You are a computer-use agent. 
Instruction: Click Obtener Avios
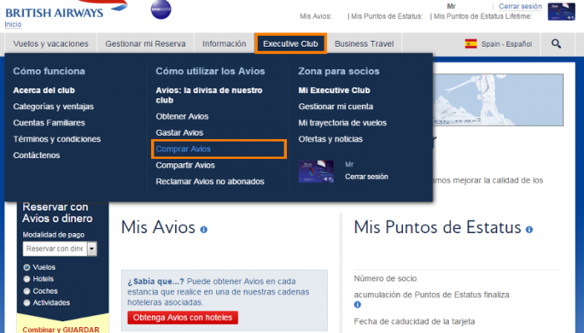[x=182, y=117]
